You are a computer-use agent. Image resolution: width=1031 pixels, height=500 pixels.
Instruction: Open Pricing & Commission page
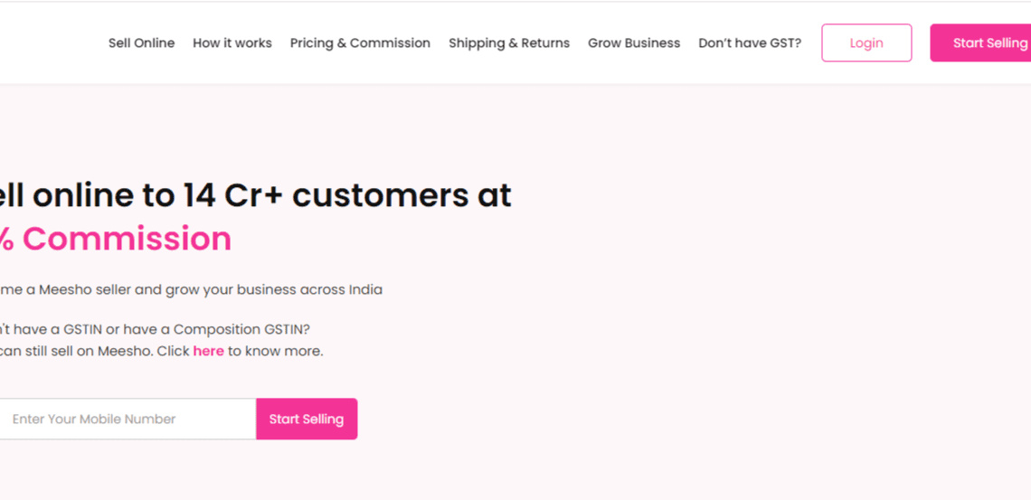click(360, 43)
